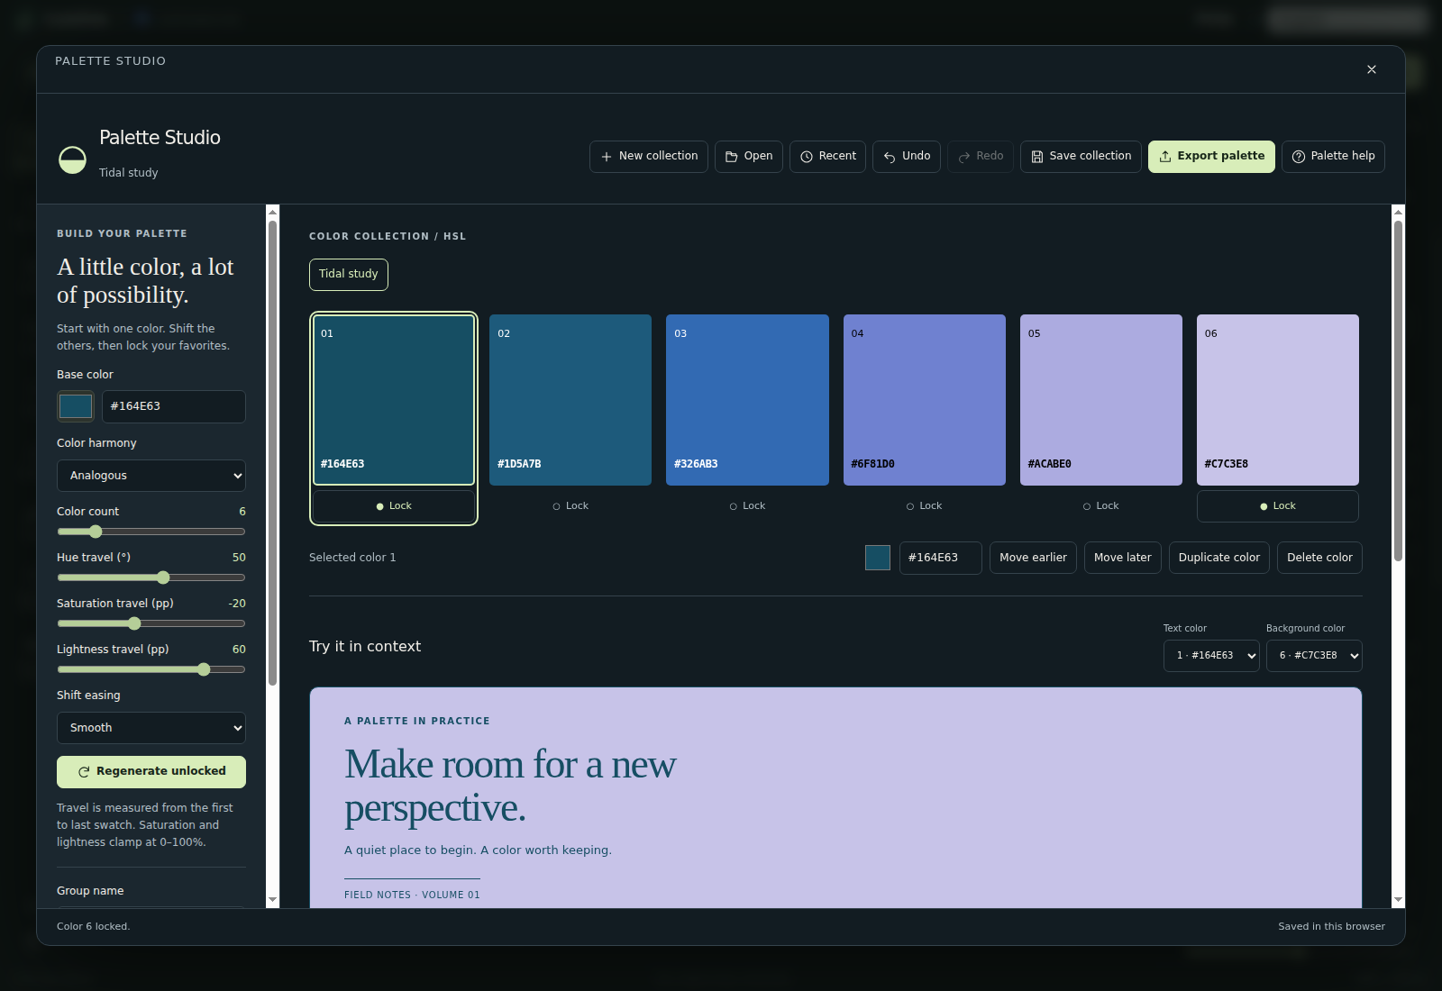Click the clock icon on Recent

807,157
